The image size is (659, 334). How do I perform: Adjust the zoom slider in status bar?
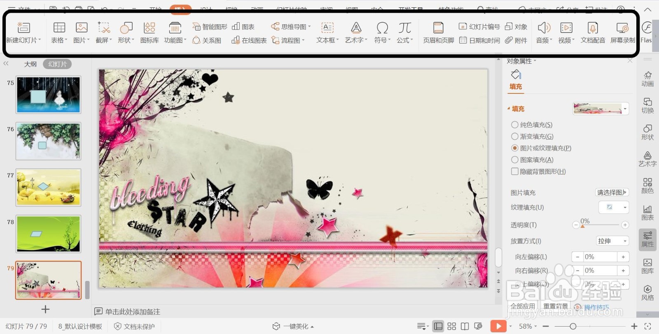click(573, 326)
